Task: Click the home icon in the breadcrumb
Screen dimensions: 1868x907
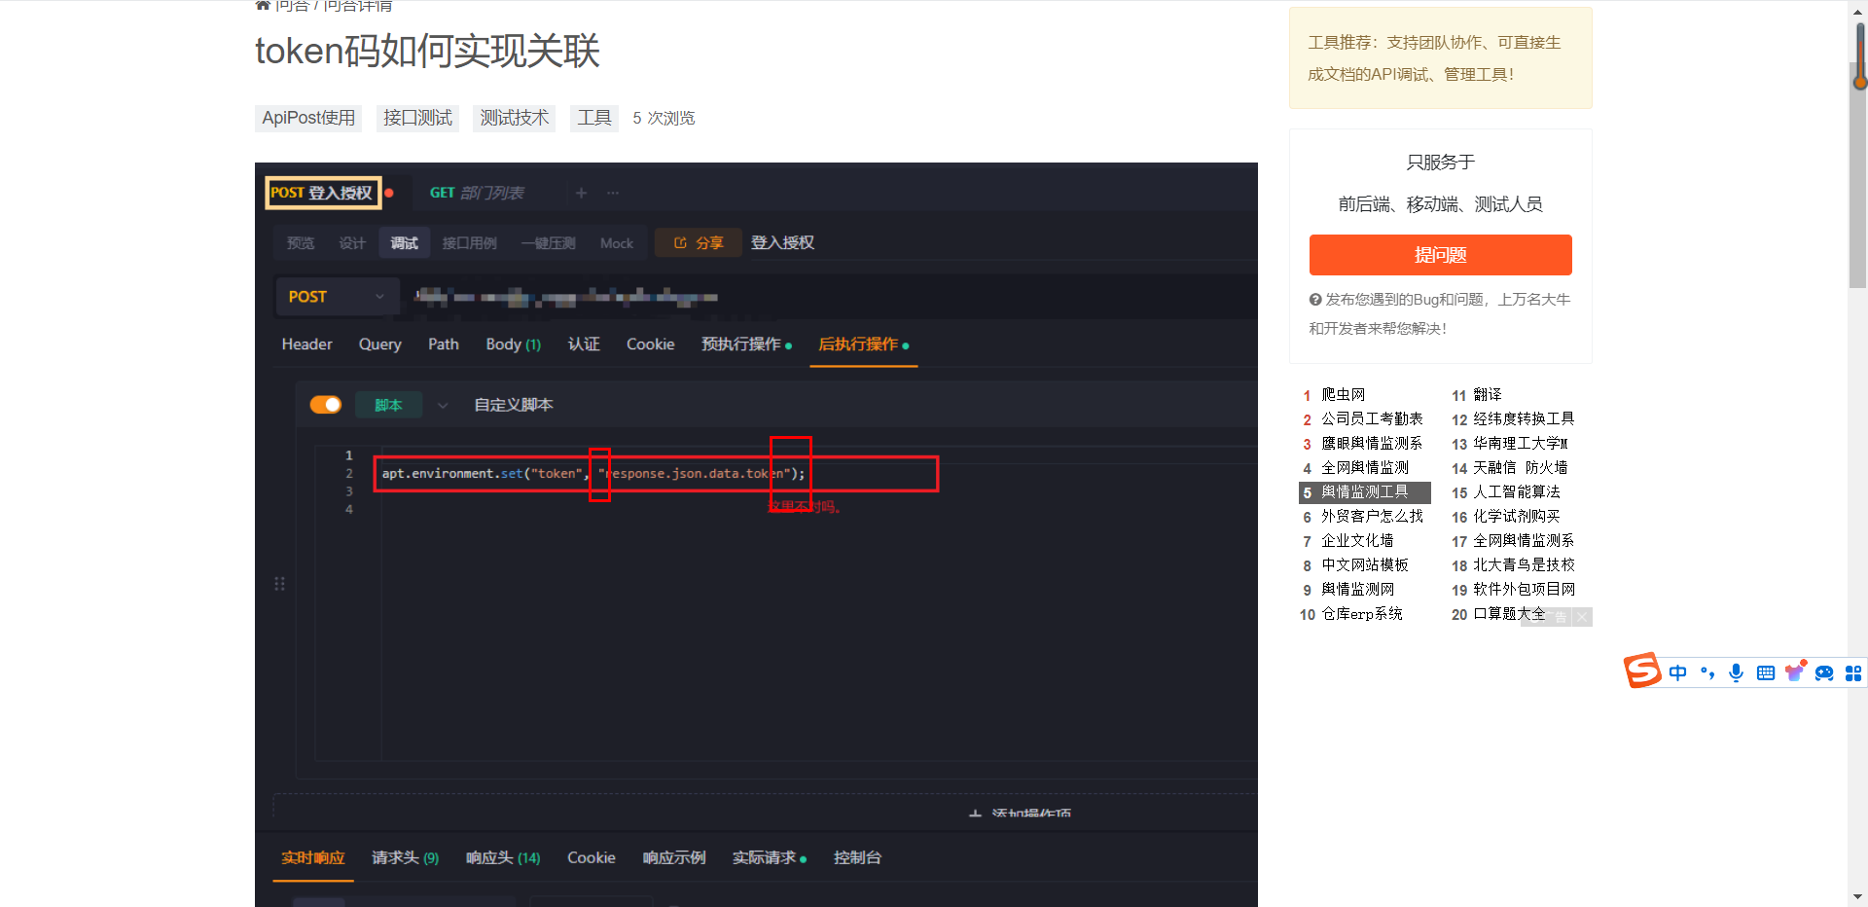Action: [263, 5]
